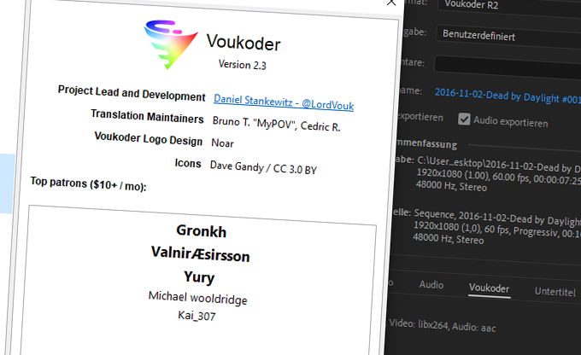The height and width of the screenshot is (355, 581).
Task: Select the Kai_307 patron name
Action: click(x=197, y=316)
